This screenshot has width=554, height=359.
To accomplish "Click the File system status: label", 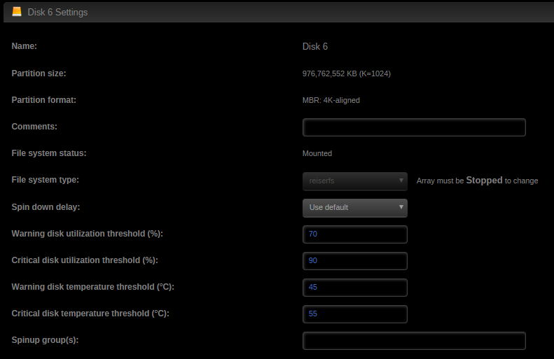I will [49, 153].
